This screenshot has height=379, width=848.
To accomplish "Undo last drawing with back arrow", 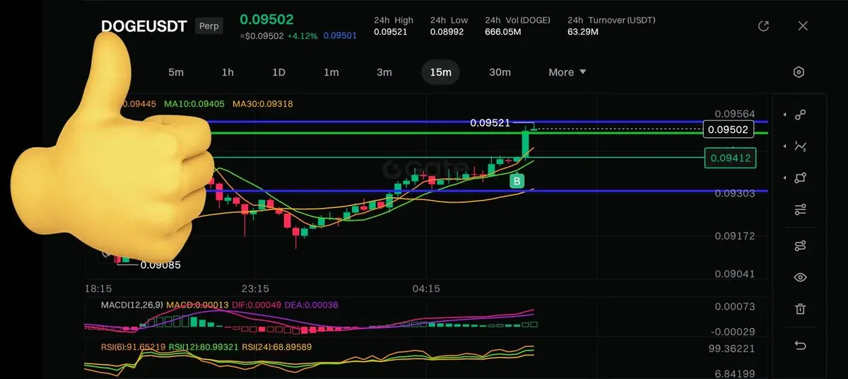I will (x=800, y=345).
